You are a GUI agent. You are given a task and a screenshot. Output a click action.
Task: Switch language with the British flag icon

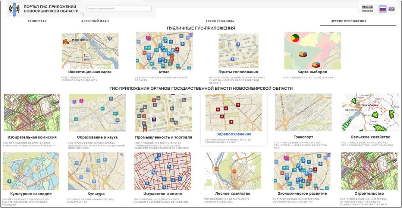392,9
